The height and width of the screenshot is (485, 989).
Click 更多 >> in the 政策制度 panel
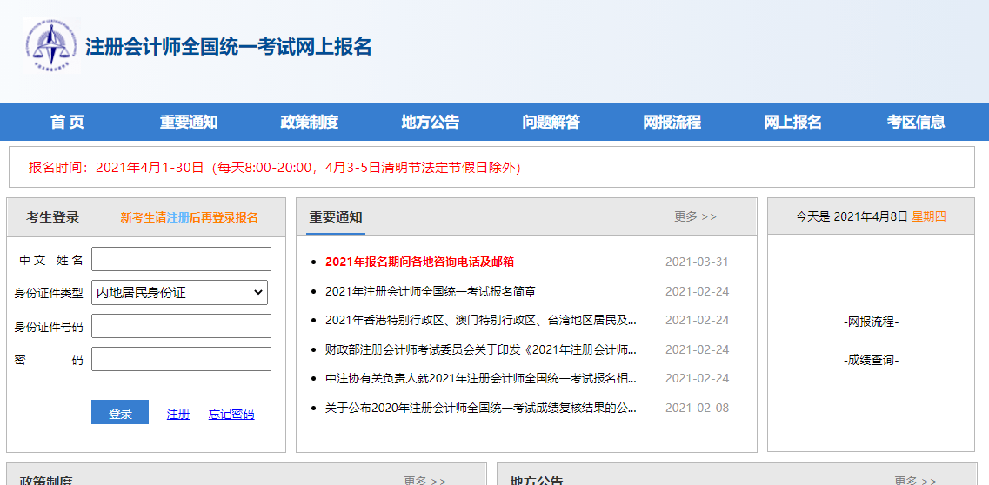point(425,481)
